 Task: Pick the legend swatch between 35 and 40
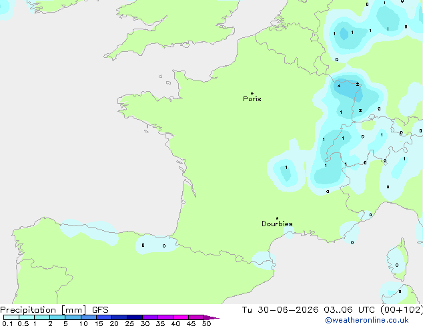click(x=165, y=317)
